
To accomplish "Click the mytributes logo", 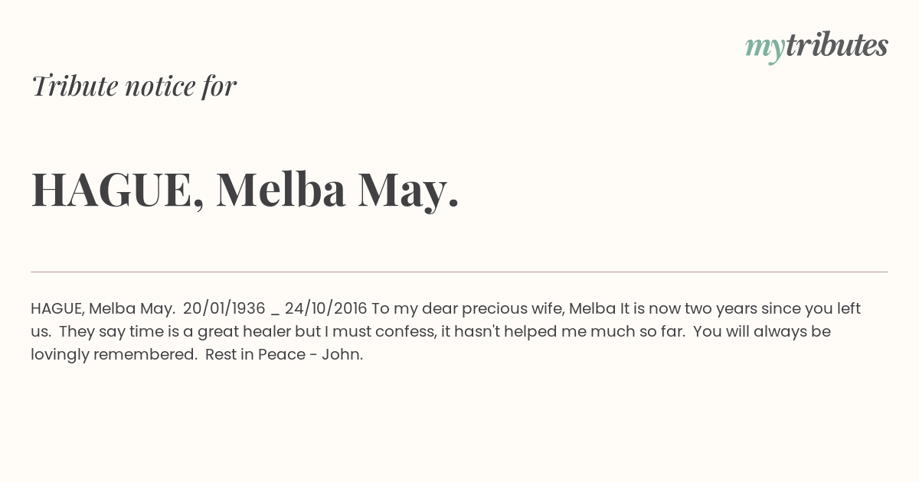I will (x=816, y=46).
